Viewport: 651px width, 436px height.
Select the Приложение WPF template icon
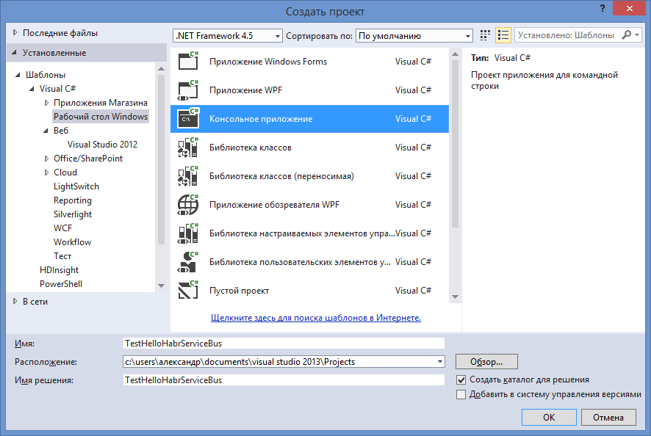tap(187, 90)
